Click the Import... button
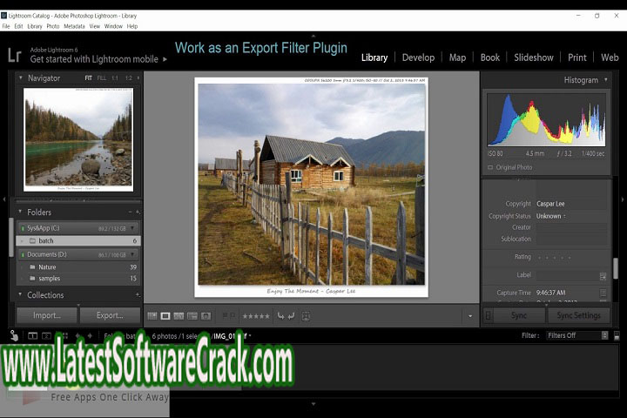Image resolution: width=627 pixels, height=418 pixels. 47,315
